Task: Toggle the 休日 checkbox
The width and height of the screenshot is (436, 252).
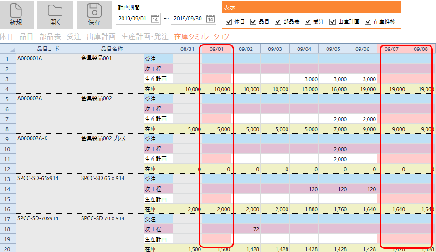Action: (x=229, y=21)
